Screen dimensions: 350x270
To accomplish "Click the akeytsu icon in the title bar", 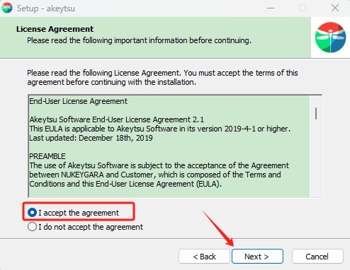I will tap(7, 8).
